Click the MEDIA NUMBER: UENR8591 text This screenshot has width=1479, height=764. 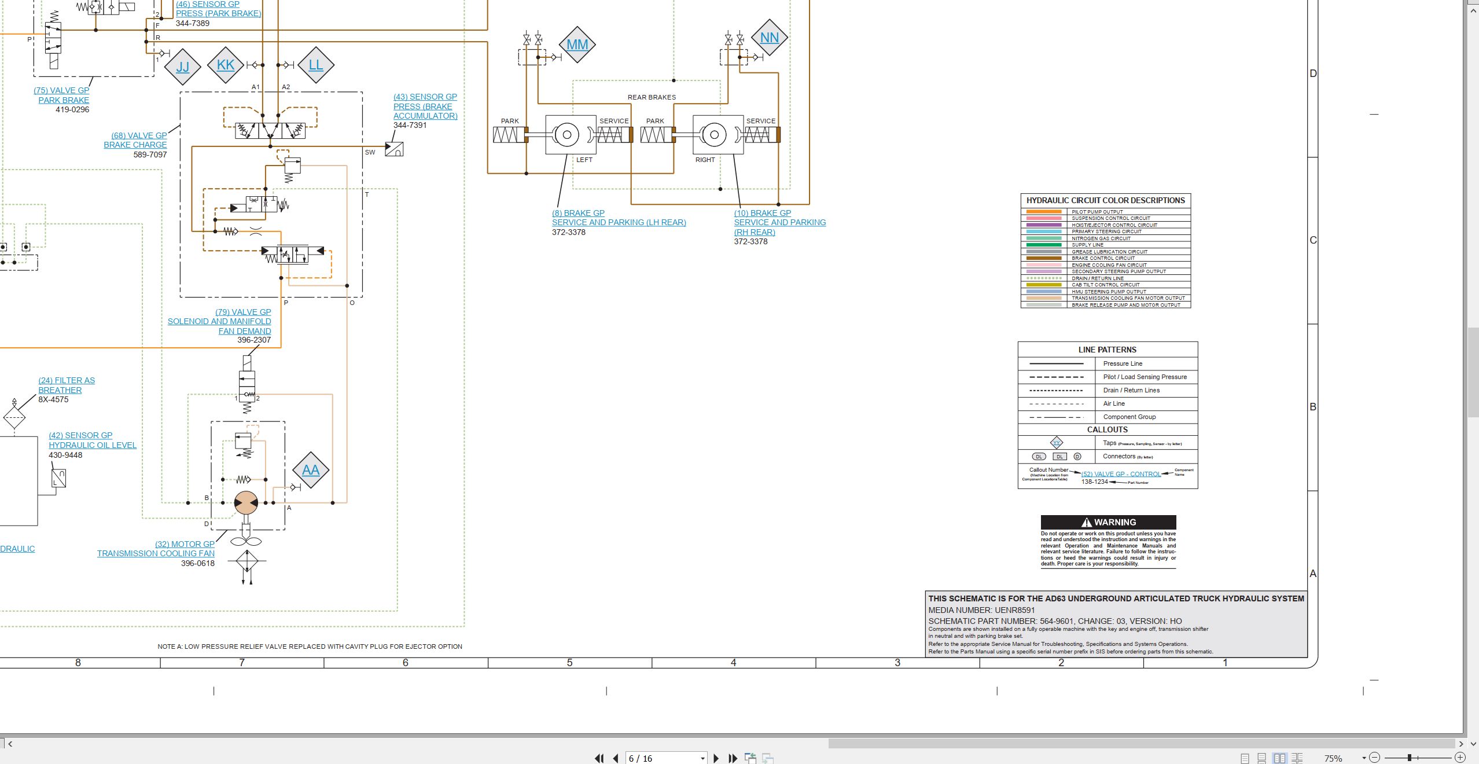(981, 610)
